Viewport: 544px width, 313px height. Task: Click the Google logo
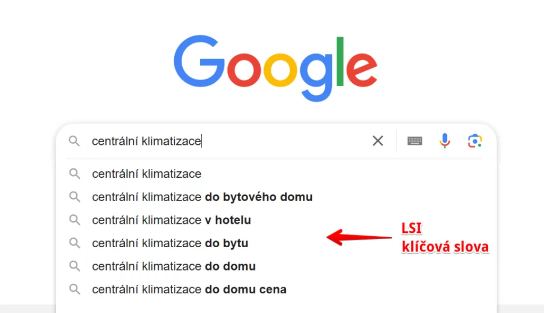coord(275,68)
